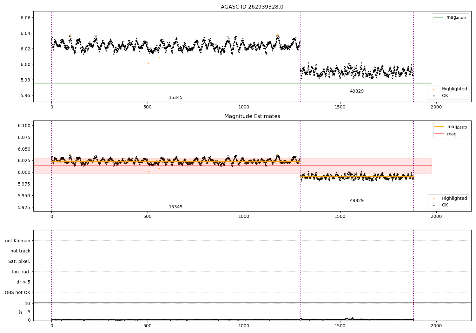This screenshot has width=476, height=333.
Task: Click y-axis tick '6.025' in middle plot
Action: [24, 160]
